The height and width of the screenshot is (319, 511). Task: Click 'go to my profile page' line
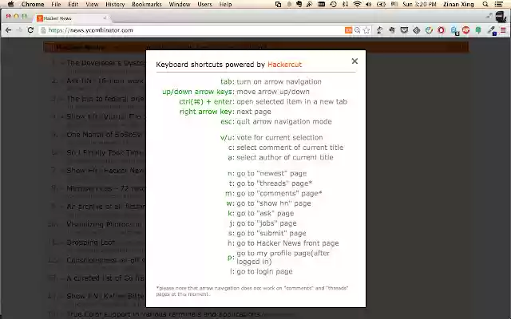[x=283, y=257]
